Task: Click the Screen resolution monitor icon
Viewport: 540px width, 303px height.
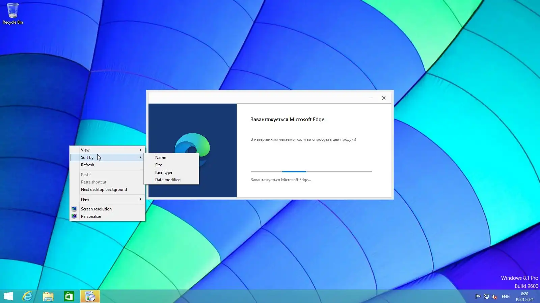Action: coord(74,209)
